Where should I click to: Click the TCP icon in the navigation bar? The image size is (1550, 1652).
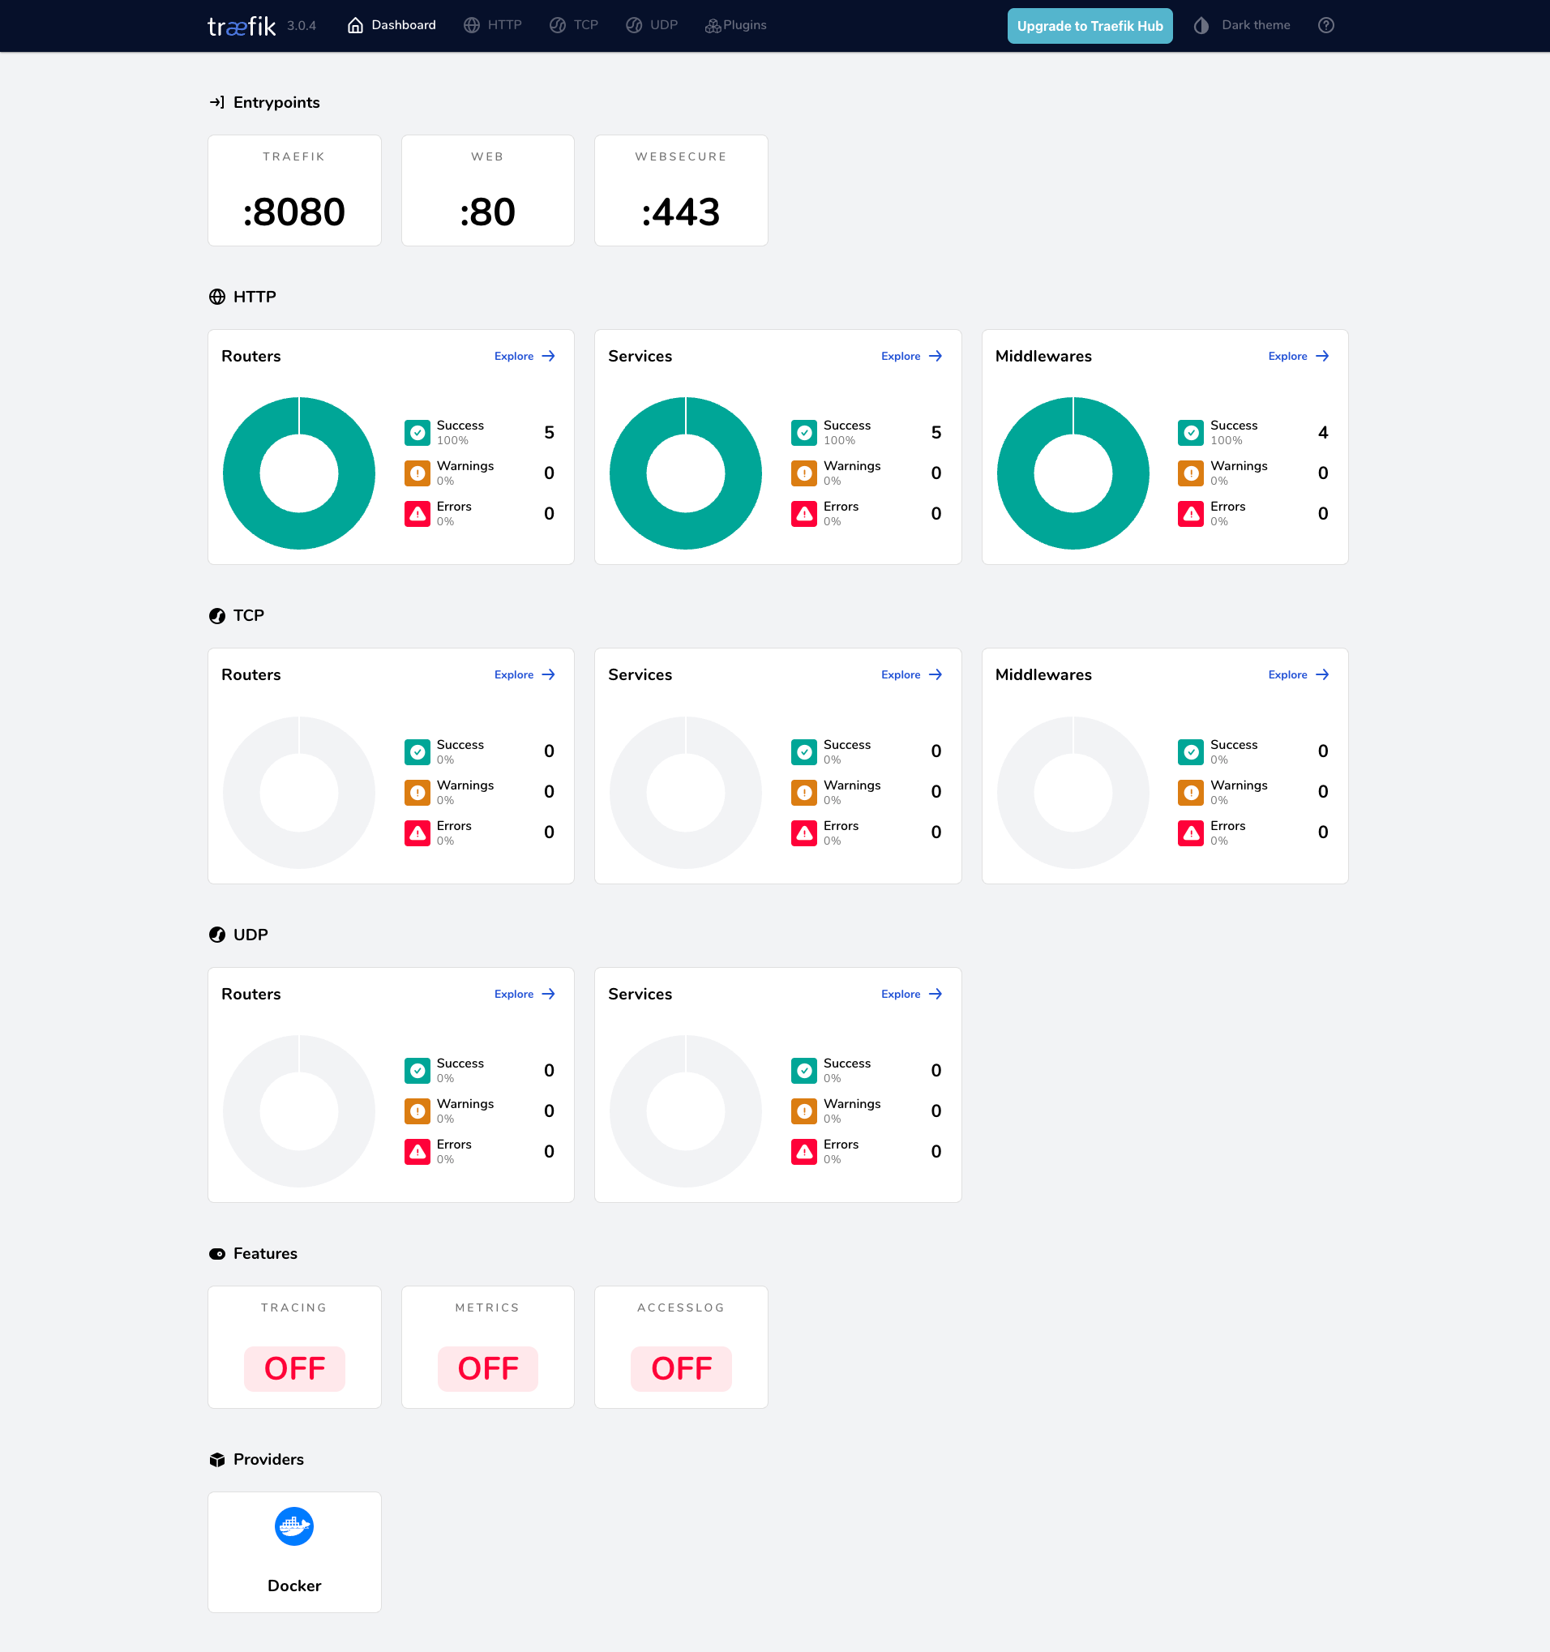point(557,25)
